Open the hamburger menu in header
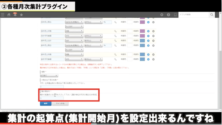 [3, 15]
